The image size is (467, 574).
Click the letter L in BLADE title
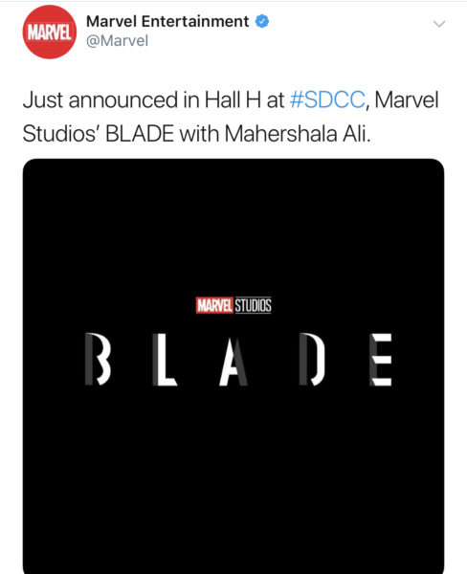tap(165, 359)
